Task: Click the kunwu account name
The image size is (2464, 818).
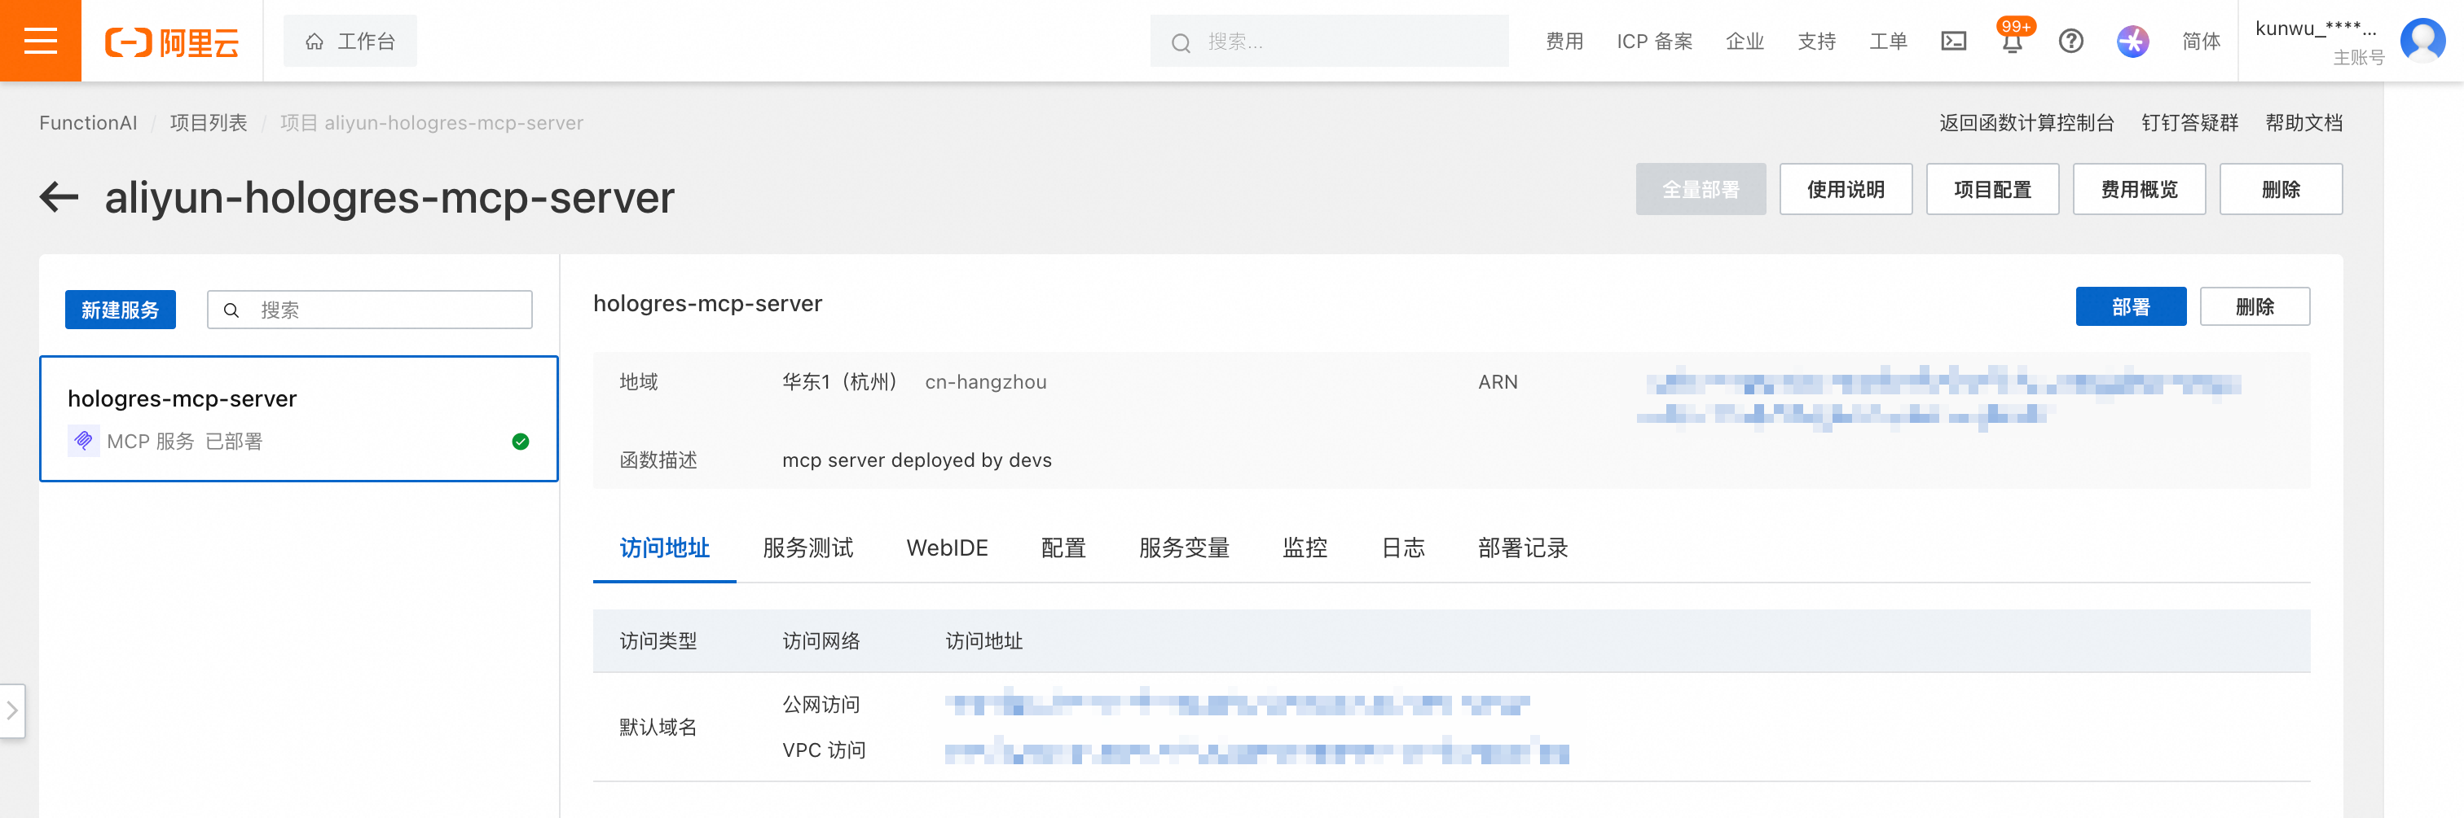Action: 2315,29
